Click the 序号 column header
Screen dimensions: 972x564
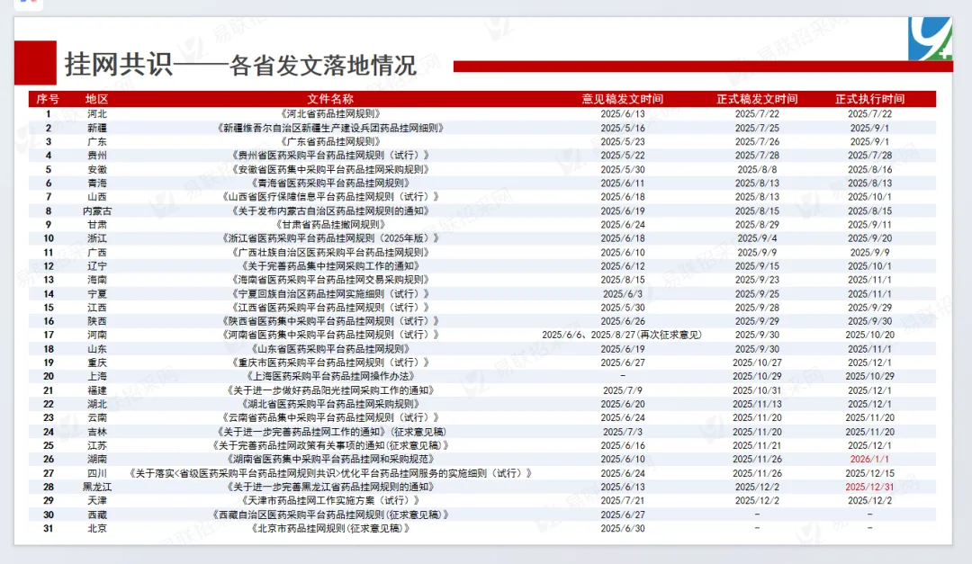[x=48, y=99]
